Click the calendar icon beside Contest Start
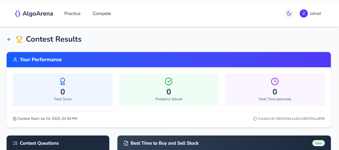Screen dimensions: 339x150 [15, 119]
